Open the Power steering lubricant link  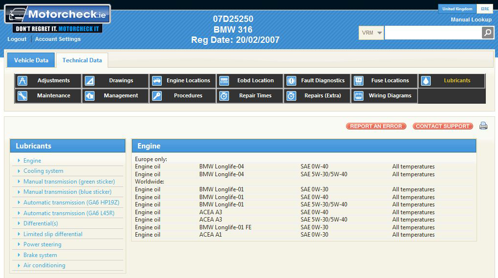[x=42, y=244]
